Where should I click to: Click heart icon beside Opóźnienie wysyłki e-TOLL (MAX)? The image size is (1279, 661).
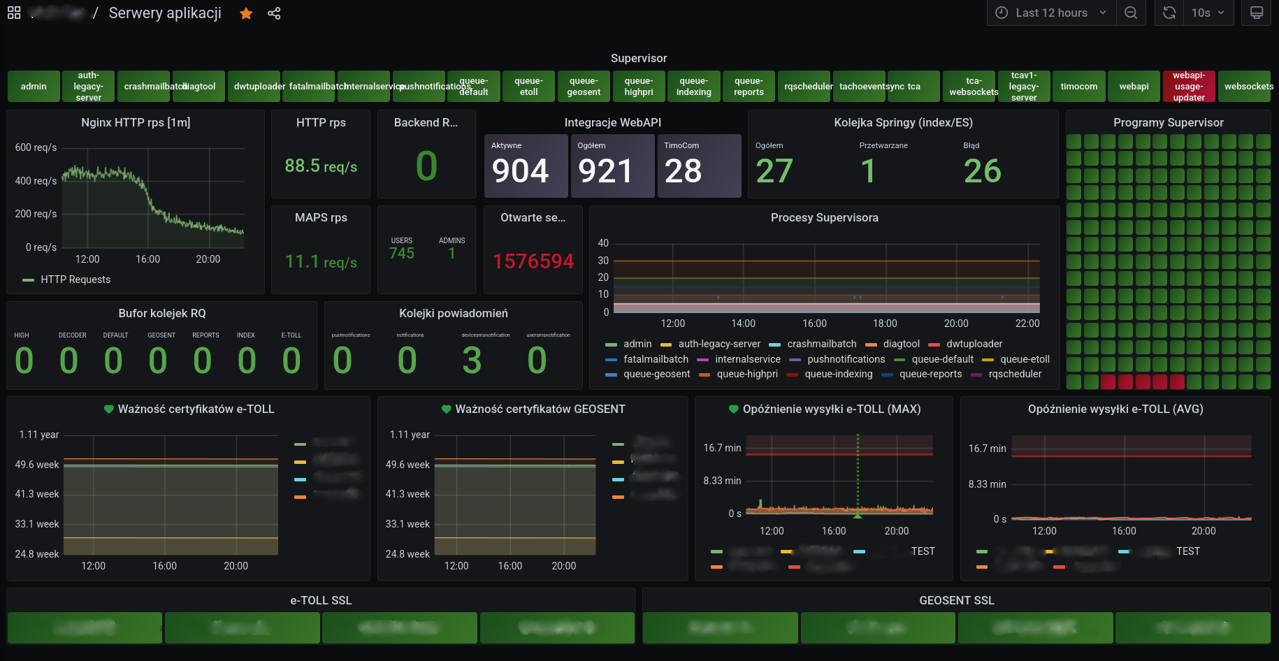tap(734, 409)
